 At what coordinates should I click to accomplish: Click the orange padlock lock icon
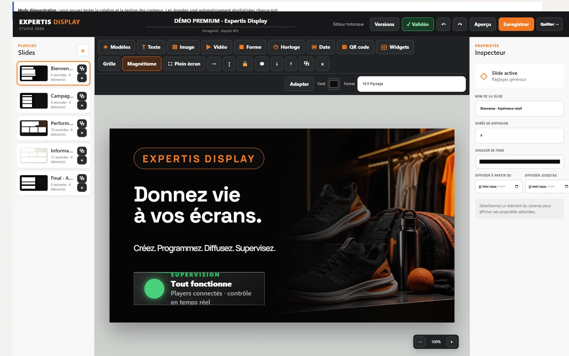tap(245, 64)
